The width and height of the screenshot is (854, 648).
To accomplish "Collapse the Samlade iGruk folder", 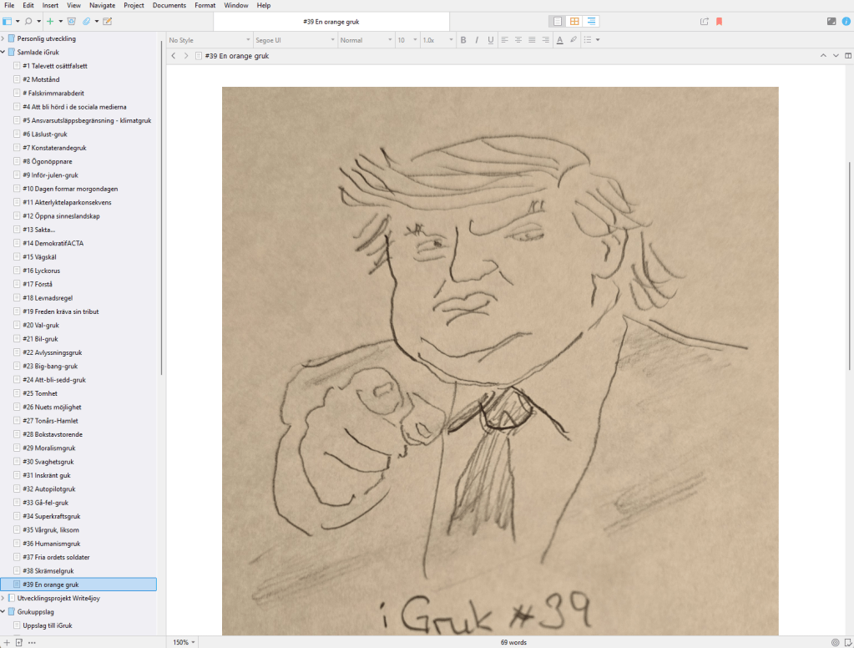I will (x=3, y=52).
